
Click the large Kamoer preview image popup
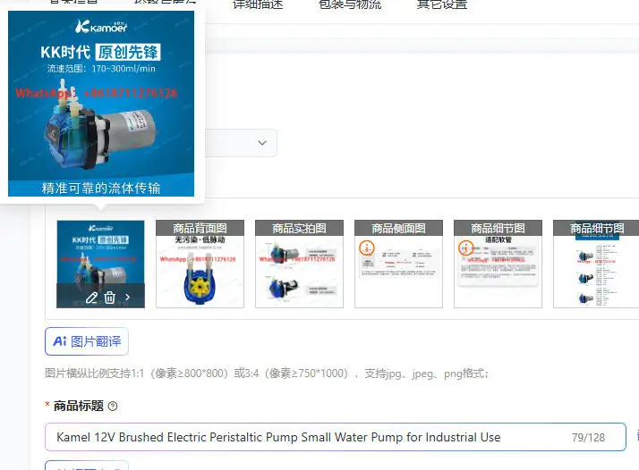(x=101, y=104)
